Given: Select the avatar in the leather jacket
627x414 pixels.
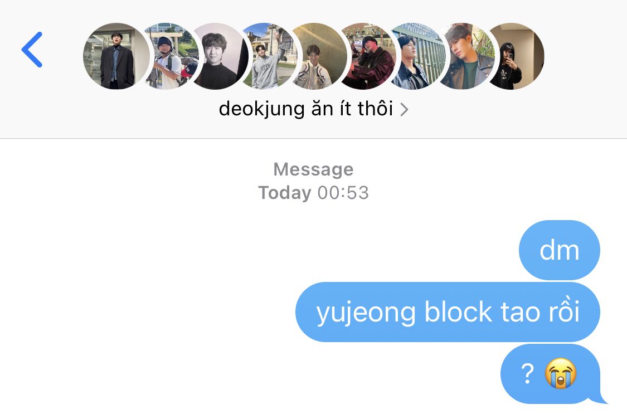Looking at the screenshot, I should (x=467, y=56).
